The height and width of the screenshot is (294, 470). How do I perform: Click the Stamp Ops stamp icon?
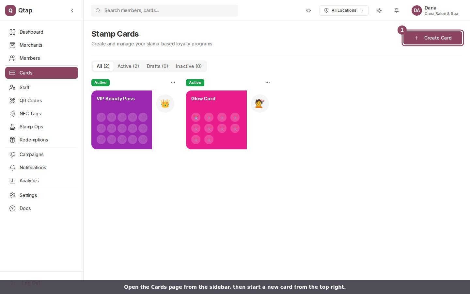(x=12, y=127)
